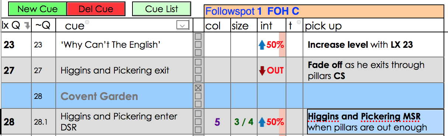Viewport: 448px width, 136px height.
Task: Tick the top checkbox in cue 23 row
Action: coord(198,37)
